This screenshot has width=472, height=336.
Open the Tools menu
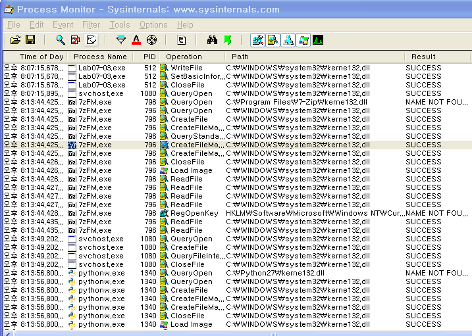[x=120, y=24]
